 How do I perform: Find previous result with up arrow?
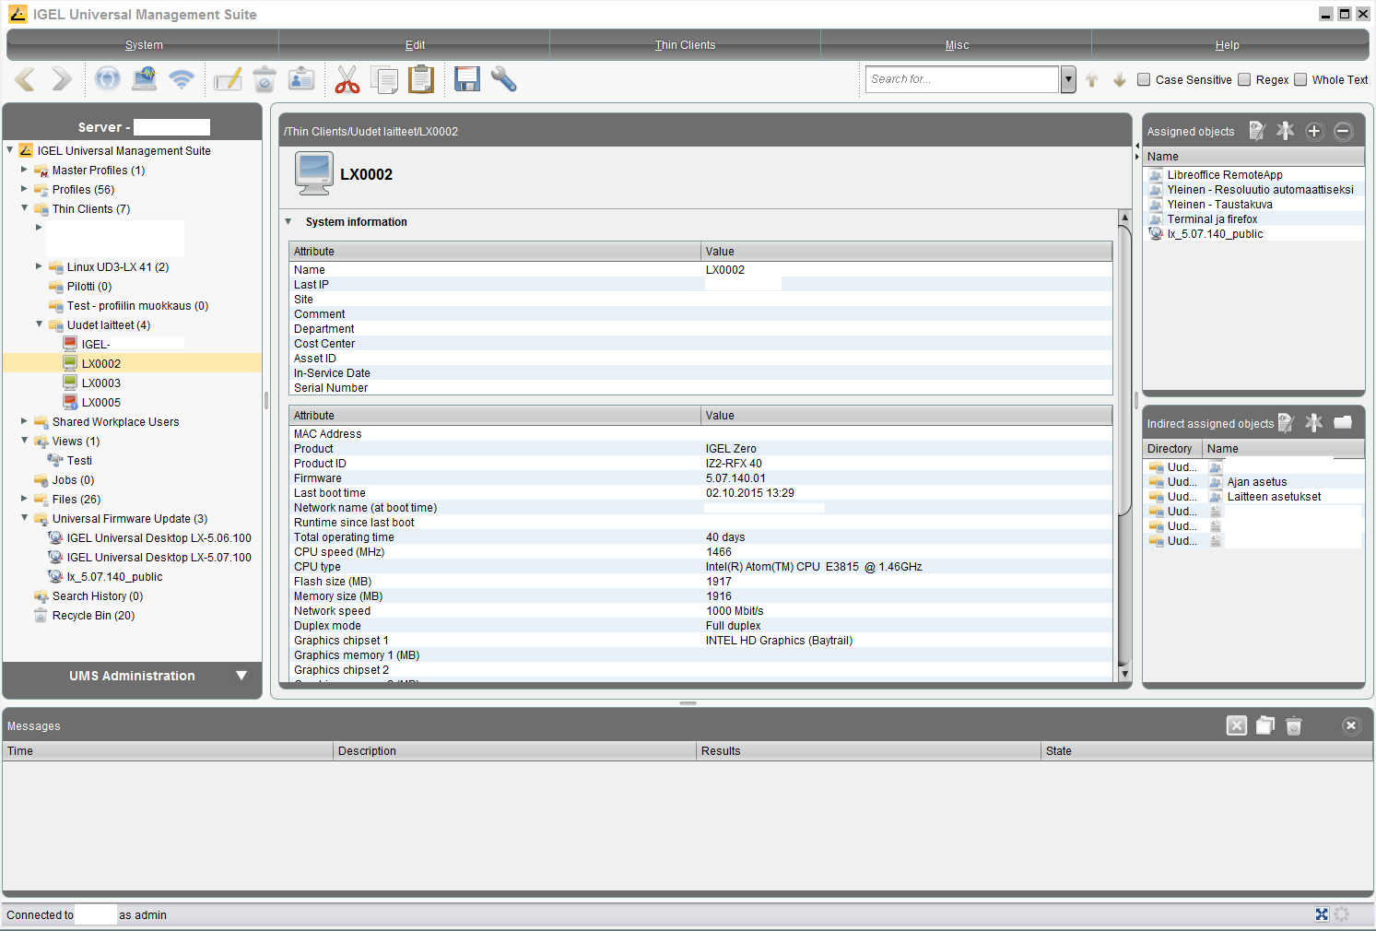pyautogui.click(x=1092, y=80)
